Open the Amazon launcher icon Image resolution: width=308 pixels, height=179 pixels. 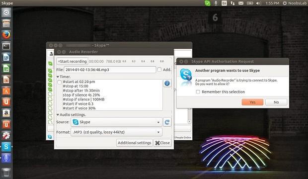[x=6, y=113]
